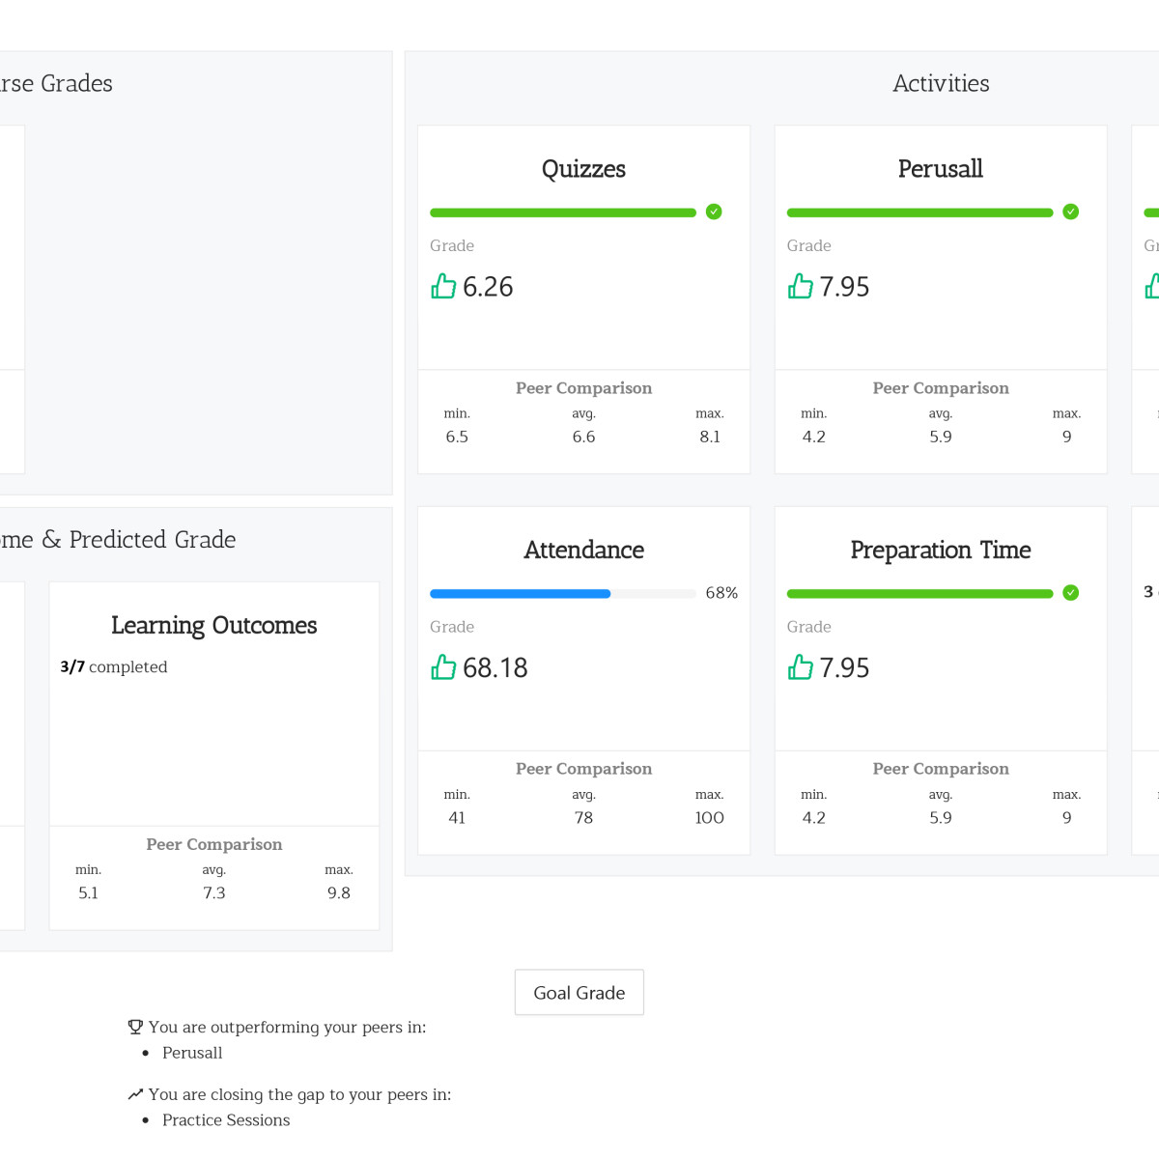Click the 68% attendance percentage label
The width and height of the screenshot is (1159, 1159).
721,593
